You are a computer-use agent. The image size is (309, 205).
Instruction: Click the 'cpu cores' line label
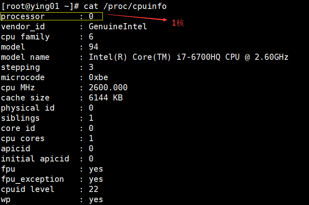23,139
